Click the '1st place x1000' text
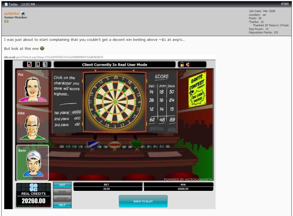The image size is (293, 216). click(68, 112)
